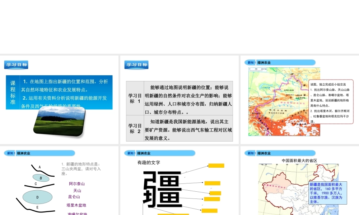Select the slide with the 学习目标 table

[x=179, y=100]
